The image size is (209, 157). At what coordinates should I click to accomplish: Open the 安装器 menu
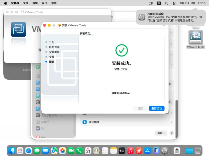(x=15, y=3)
